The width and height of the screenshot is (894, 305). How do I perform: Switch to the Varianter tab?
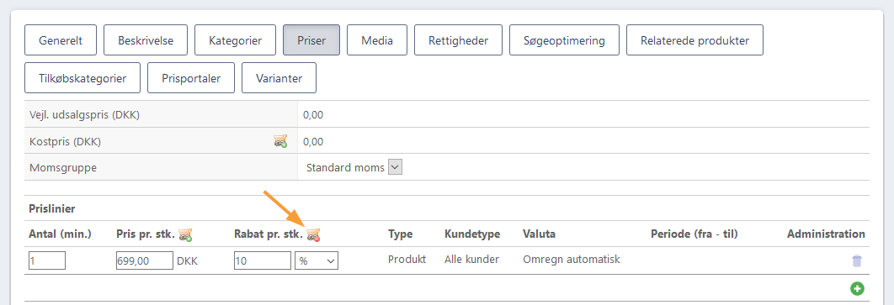(279, 78)
